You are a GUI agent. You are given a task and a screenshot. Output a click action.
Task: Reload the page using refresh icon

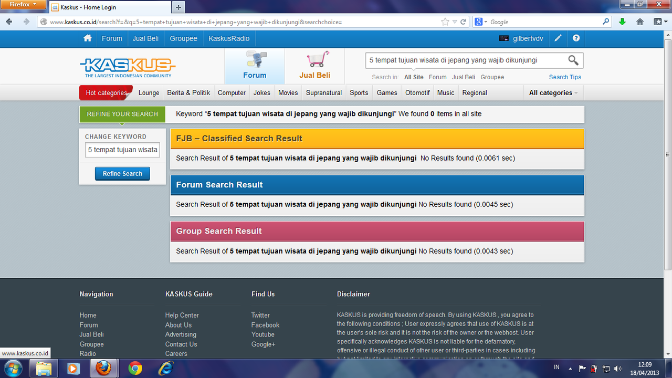463,22
